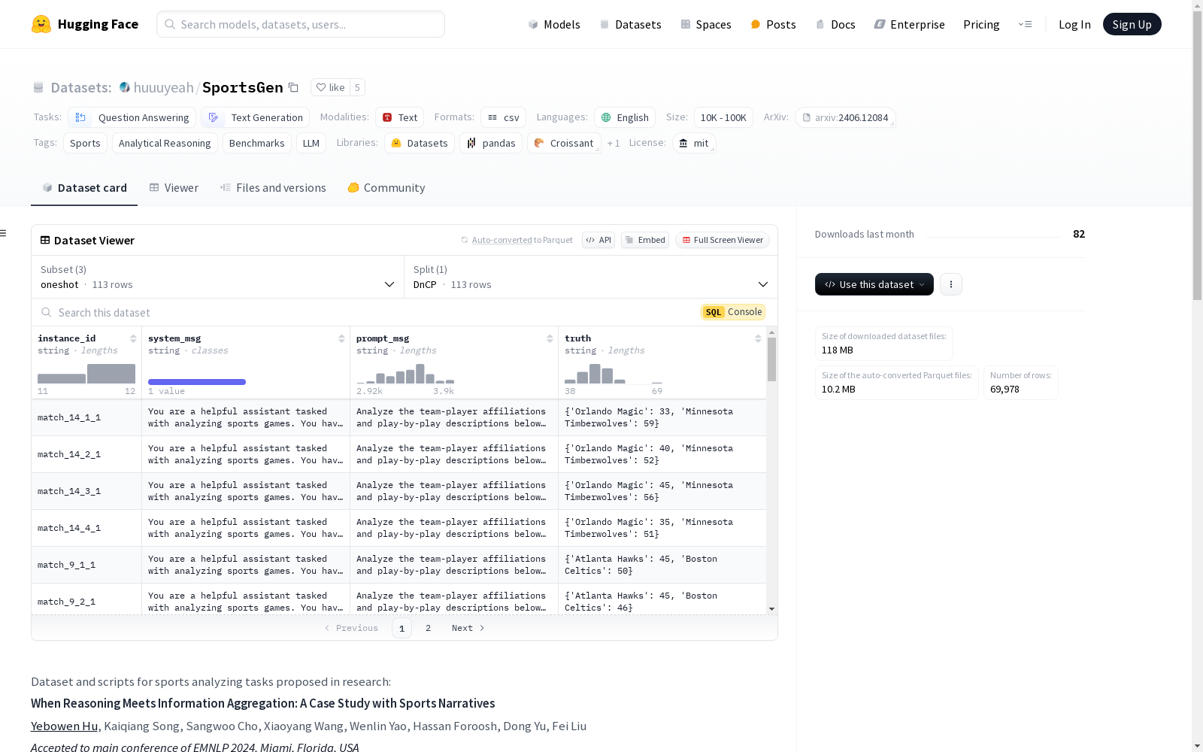This screenshot has height=752, width=1203.
Task: Sort the truth column
Action: coord(758,338)
